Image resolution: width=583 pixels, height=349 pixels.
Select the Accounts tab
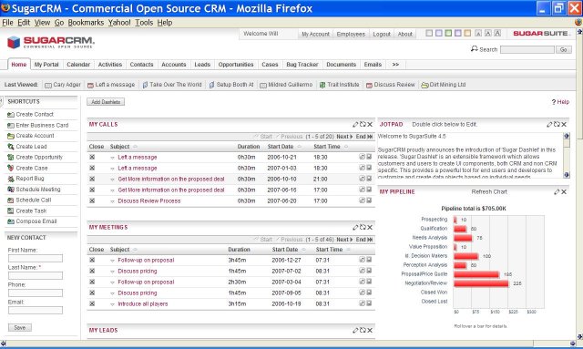(x=174, y=65)
